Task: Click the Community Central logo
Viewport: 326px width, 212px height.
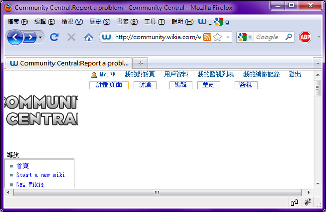Action: pos(41,110)
